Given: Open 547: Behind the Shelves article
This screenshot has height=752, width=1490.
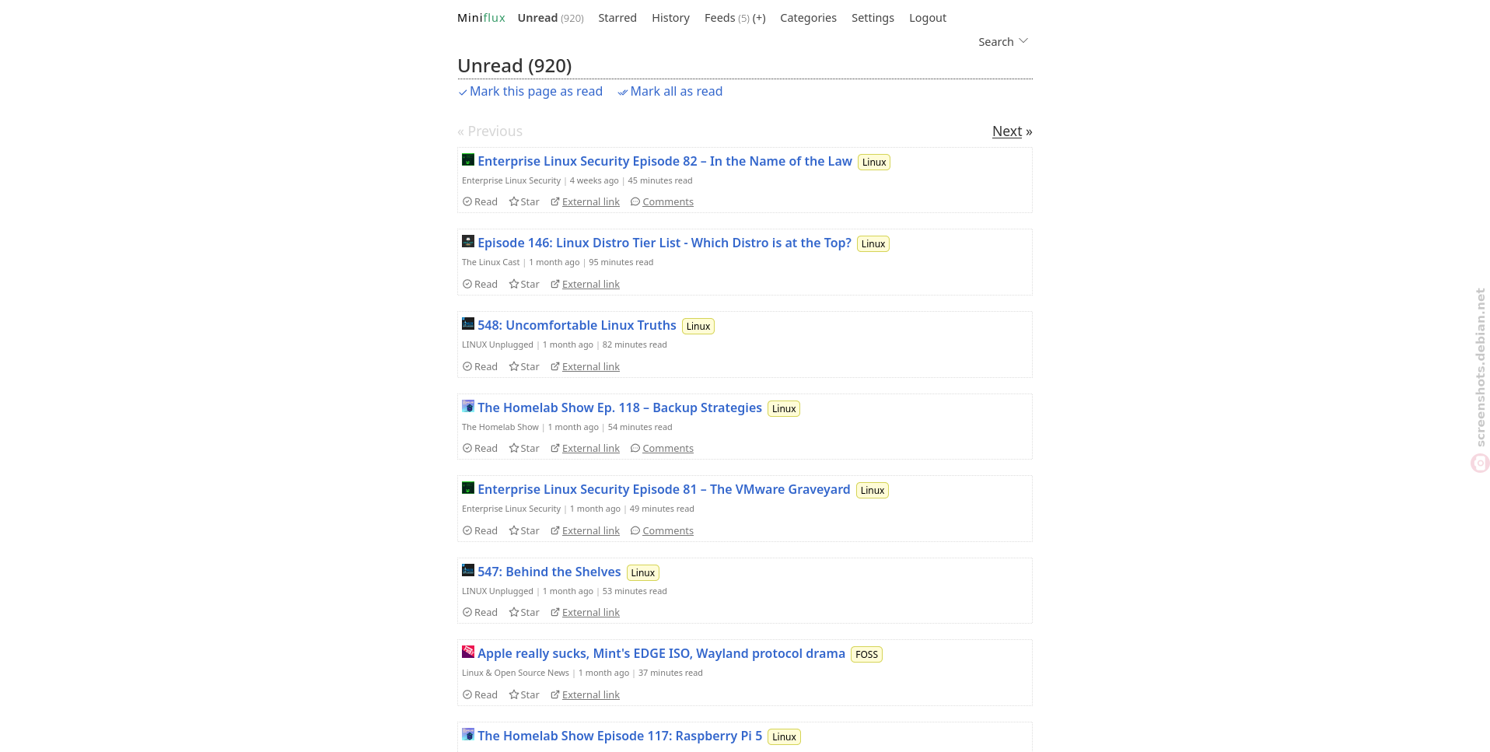Looking at the screenshot, I should (x=549, y=572).
